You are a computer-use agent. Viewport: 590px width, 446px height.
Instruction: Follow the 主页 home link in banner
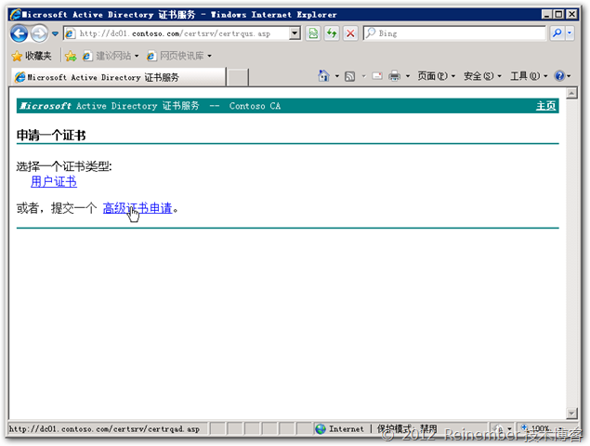pos(546,106)
